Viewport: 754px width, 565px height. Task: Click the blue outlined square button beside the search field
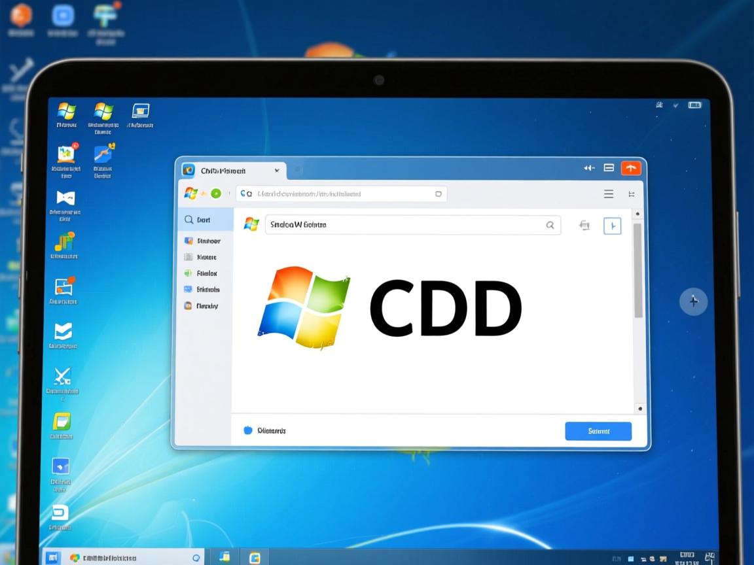(612, 226)
